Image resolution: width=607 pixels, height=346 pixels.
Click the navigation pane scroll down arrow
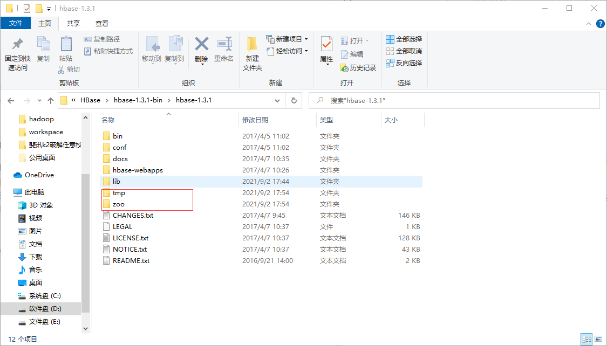pos(86,329)
